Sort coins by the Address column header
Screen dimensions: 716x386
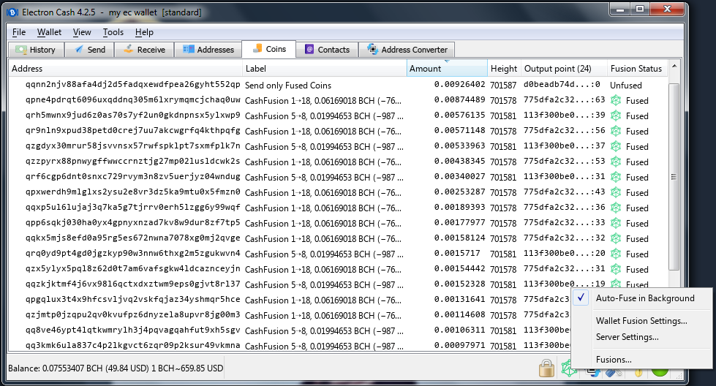pos(126,69)
